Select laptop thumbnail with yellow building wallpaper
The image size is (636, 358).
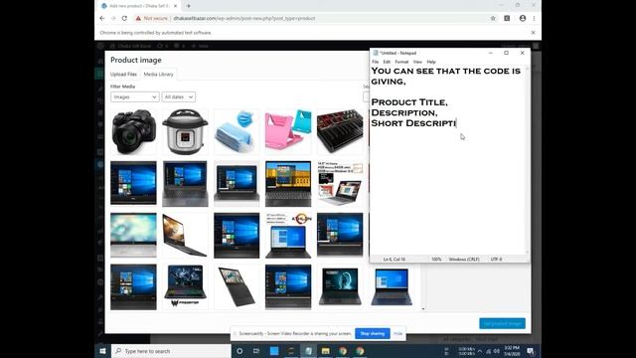pyautogui.click(x=288, y=183)
